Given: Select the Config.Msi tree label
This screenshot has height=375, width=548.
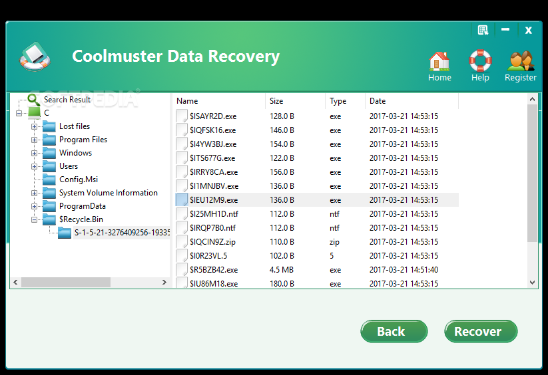Looking at the screenshot, I should coord(79,180).
